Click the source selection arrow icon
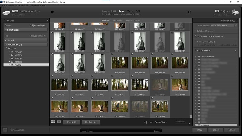This screenshot has height=136, width=242. tap(52, 12)
